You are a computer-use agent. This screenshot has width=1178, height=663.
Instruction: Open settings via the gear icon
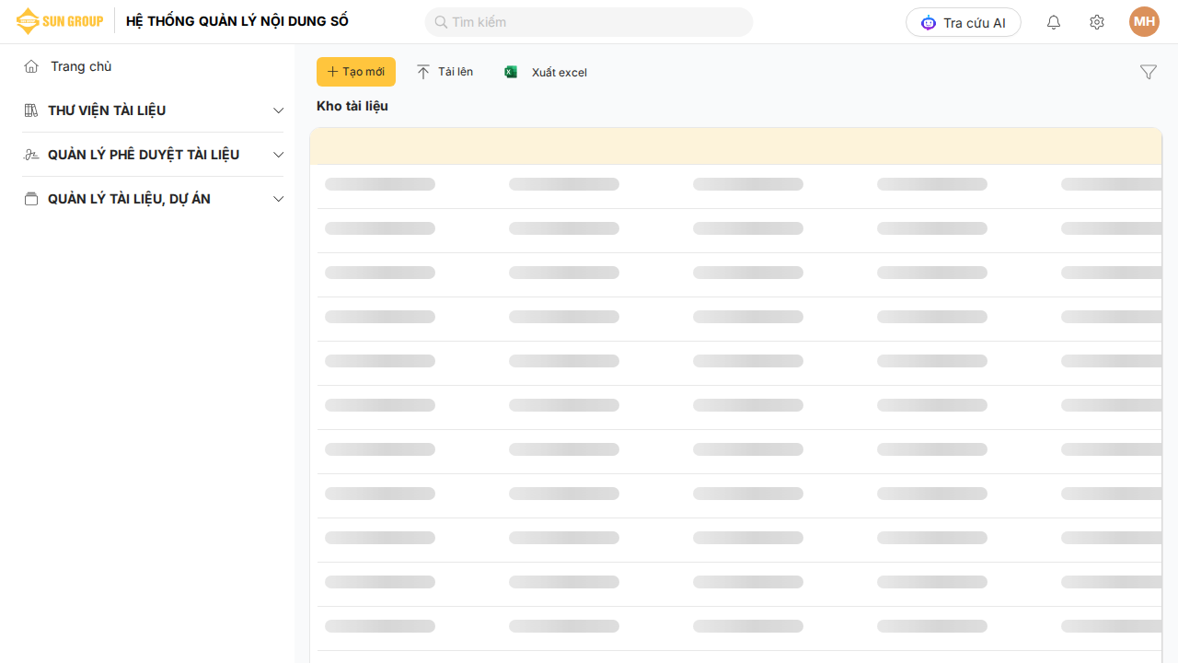pos(1096,22)
